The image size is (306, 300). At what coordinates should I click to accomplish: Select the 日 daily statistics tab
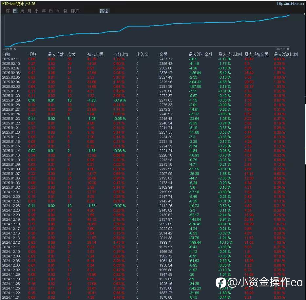pos(15,11)
